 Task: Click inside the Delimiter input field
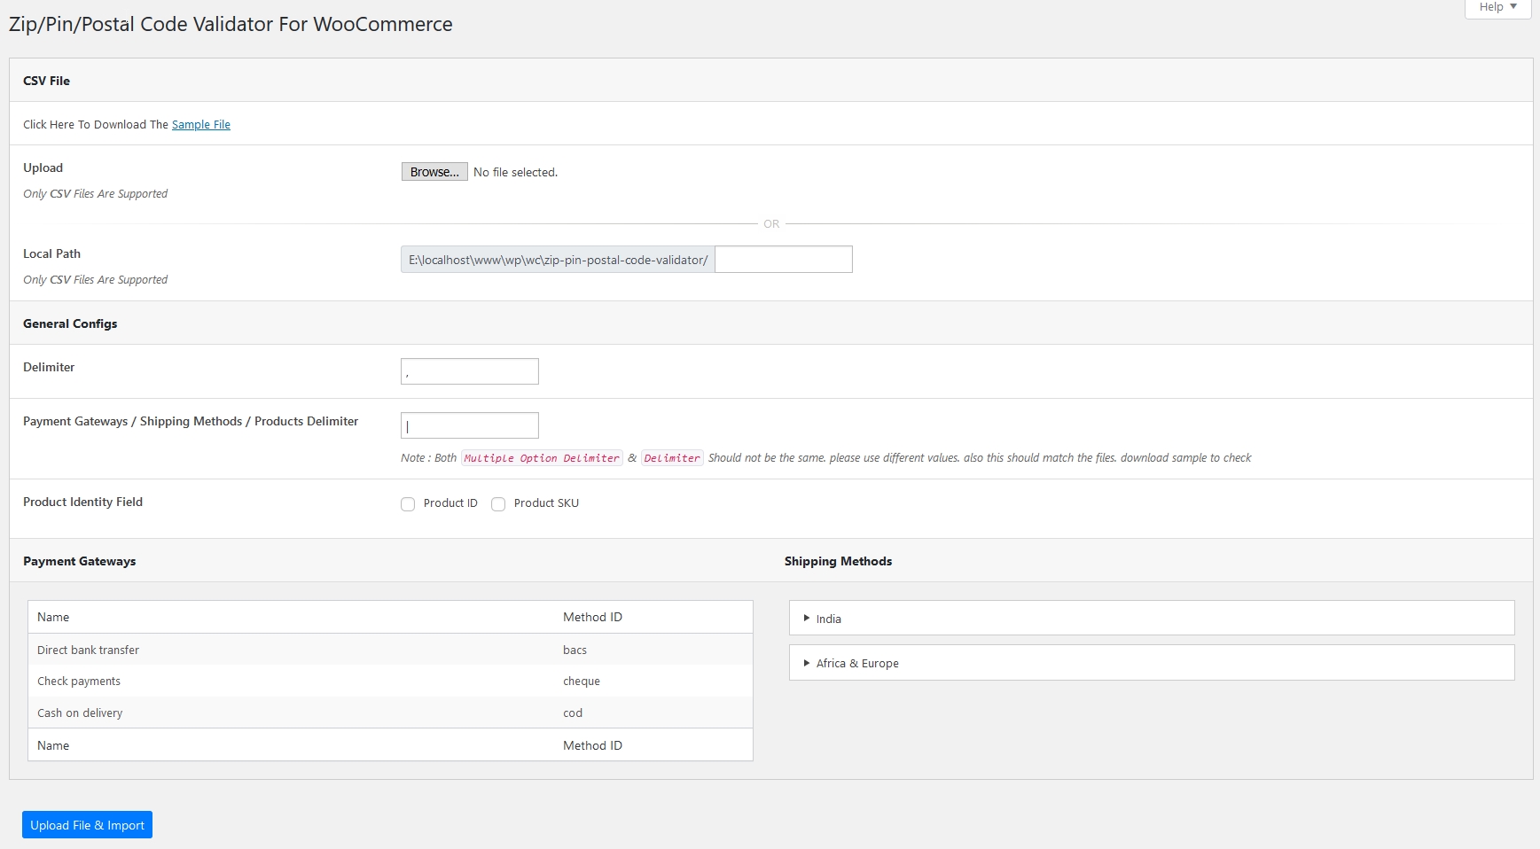pos(469,370)
